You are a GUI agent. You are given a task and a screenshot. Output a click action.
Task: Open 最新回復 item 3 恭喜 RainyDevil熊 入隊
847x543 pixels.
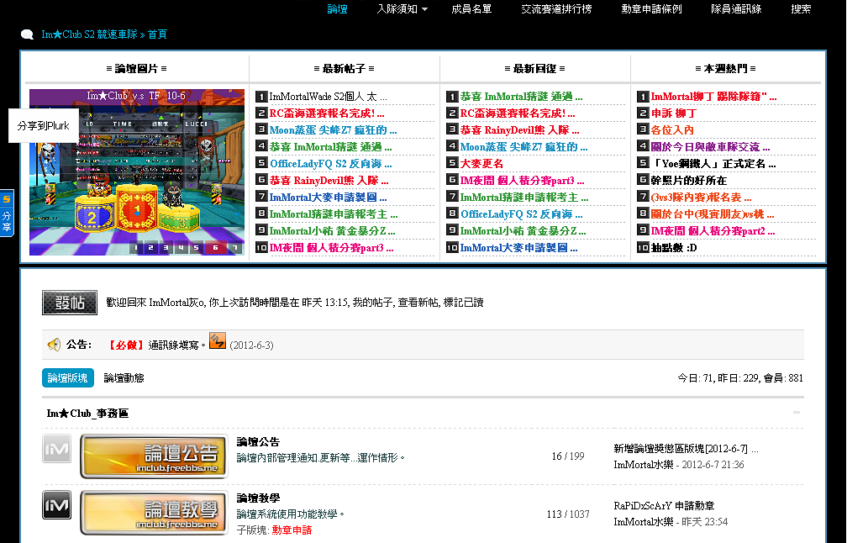click(x=519, y=130)
